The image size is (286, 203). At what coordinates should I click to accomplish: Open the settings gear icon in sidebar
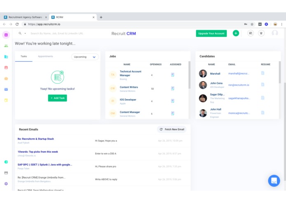click(6, 184)
